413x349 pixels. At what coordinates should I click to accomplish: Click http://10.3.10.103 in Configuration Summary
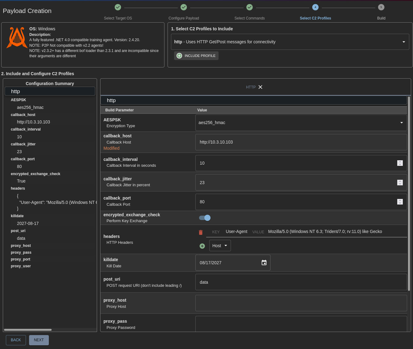[x=33, y=122]
